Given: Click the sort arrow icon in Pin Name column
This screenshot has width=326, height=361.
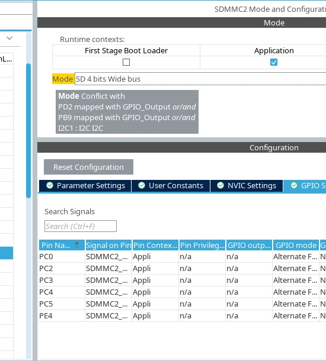Looking at the screenshot, I should pos(76,244).
